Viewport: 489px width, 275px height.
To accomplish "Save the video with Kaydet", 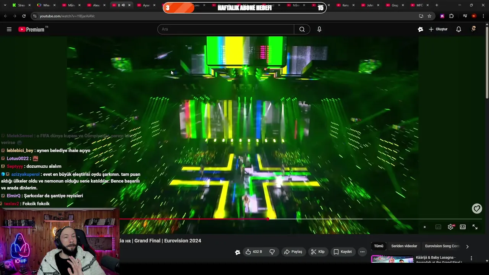I will click(x=342, y=252).
